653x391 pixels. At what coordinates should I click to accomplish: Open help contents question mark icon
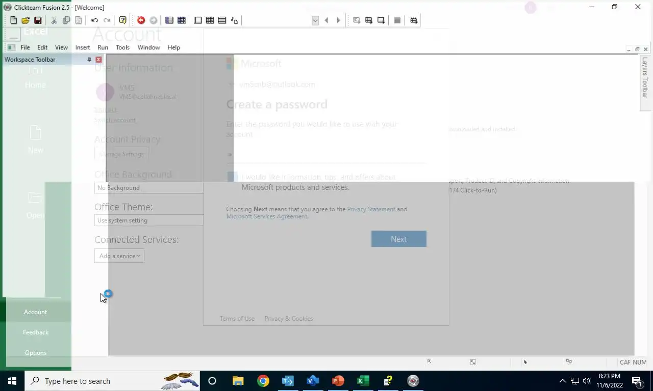[x=123, y=20]
